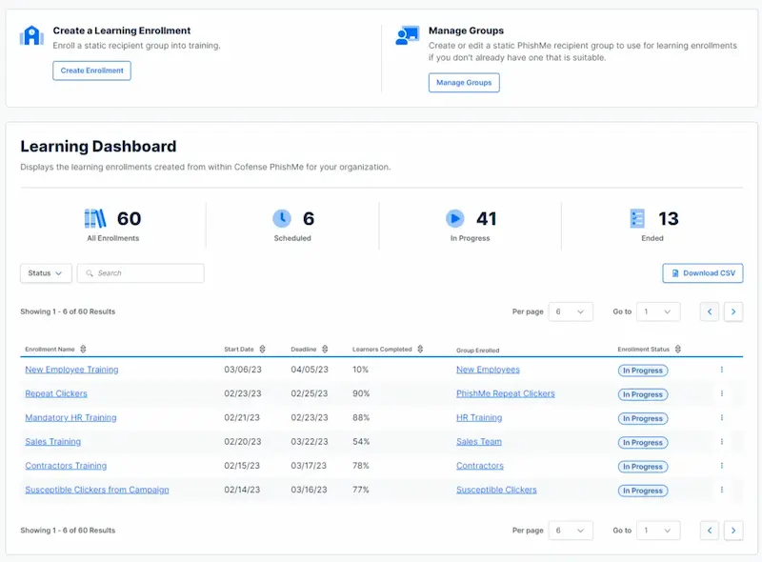762x562 pixels.
Task: Open the bottom Per page dropdown
Action: (571, 531)
